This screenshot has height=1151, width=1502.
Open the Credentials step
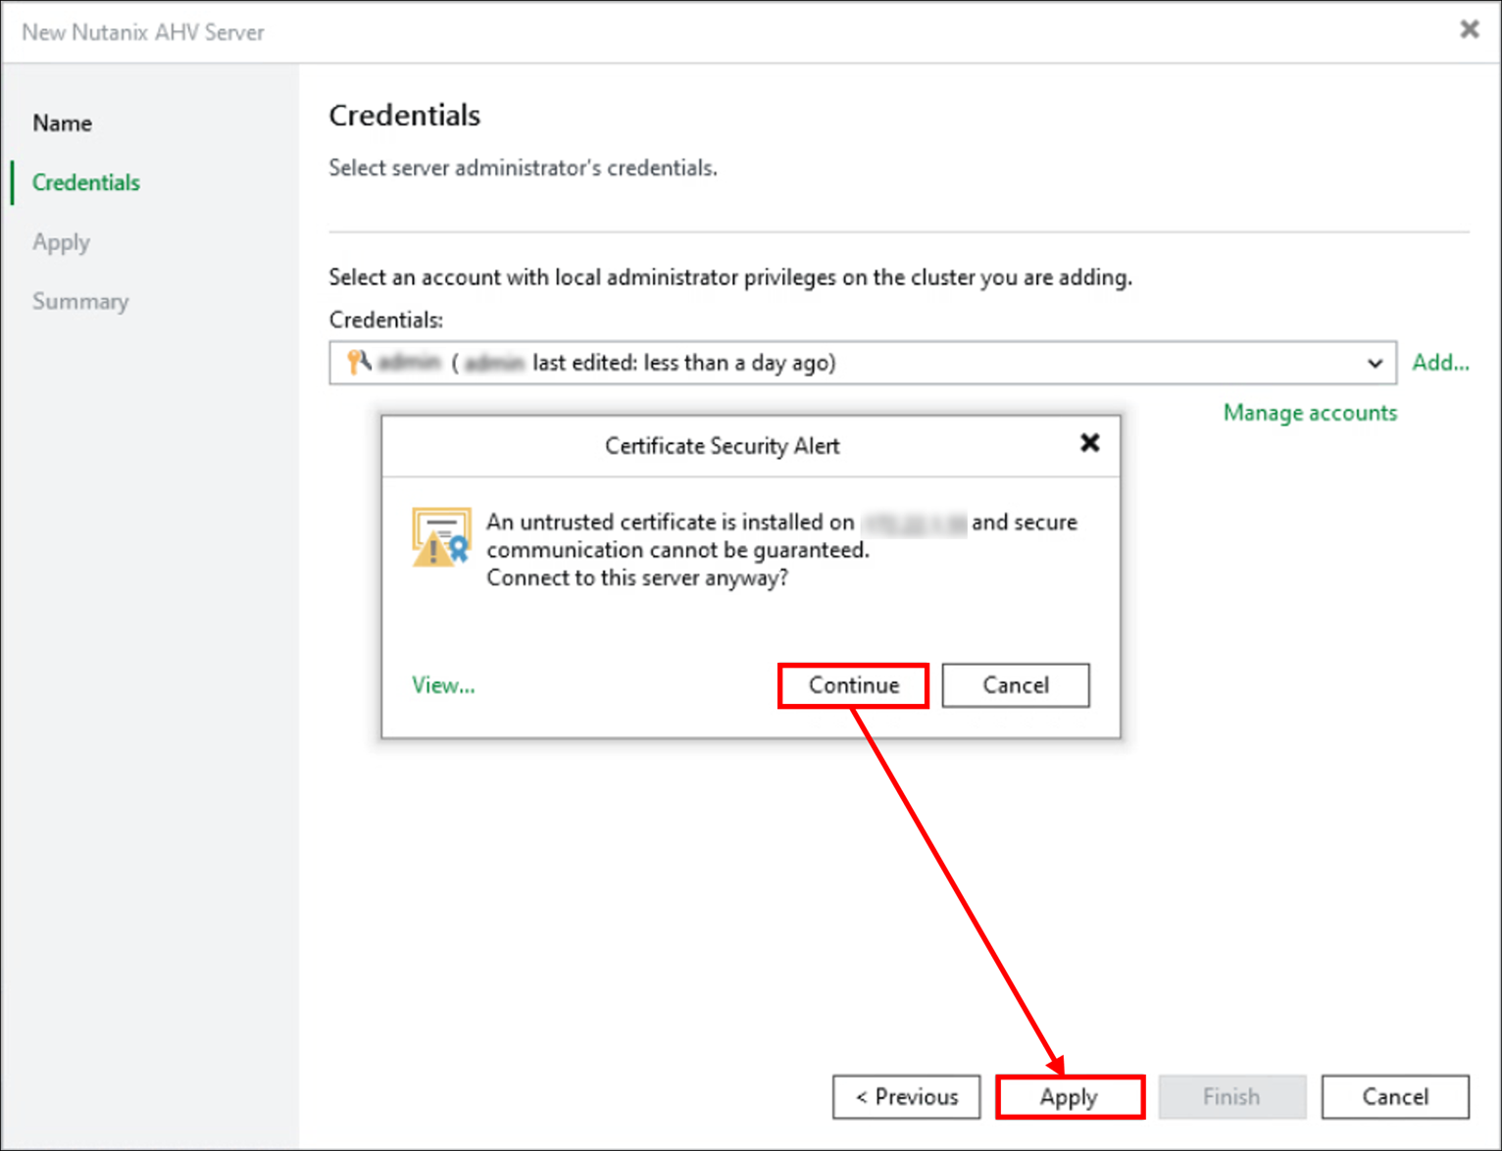click(x=85, y=182)
